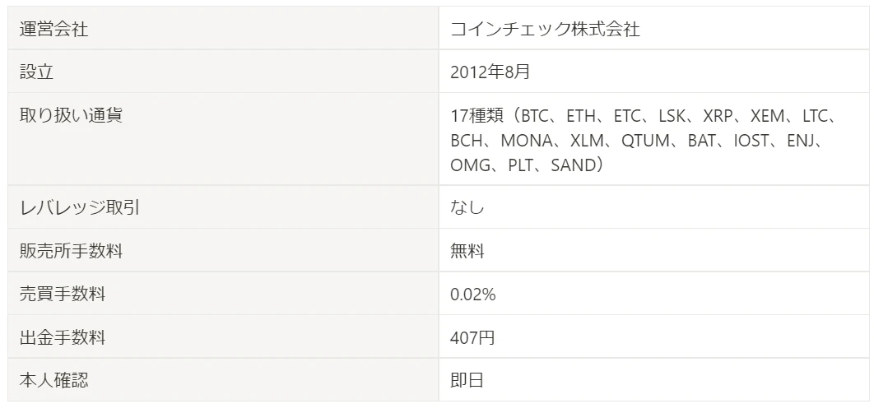Click the SAND currency text
874x413 pixels.
pos(573,165)
